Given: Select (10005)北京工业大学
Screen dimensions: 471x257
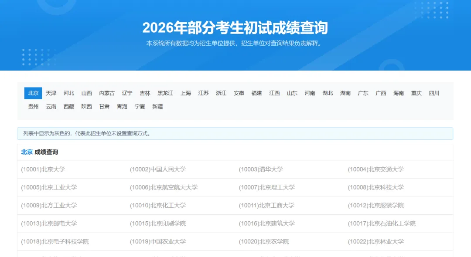Looking at the screenshot, I should (x=49, y=187).
